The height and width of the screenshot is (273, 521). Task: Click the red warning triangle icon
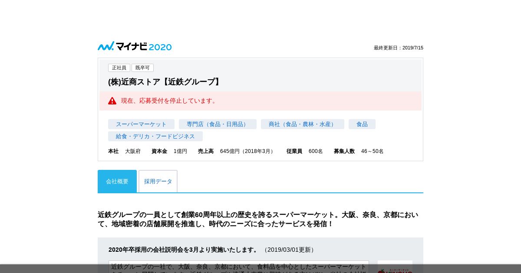pyautogui.click(x=112, y=101)
